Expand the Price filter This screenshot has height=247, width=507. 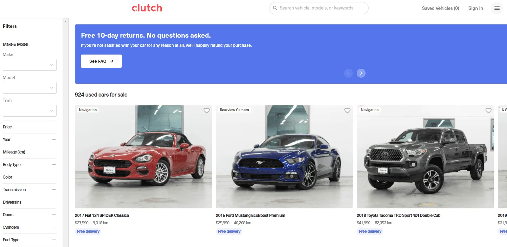[29, 127]
